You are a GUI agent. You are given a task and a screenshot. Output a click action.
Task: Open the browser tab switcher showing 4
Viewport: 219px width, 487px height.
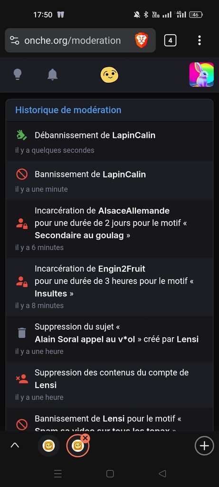170,40
